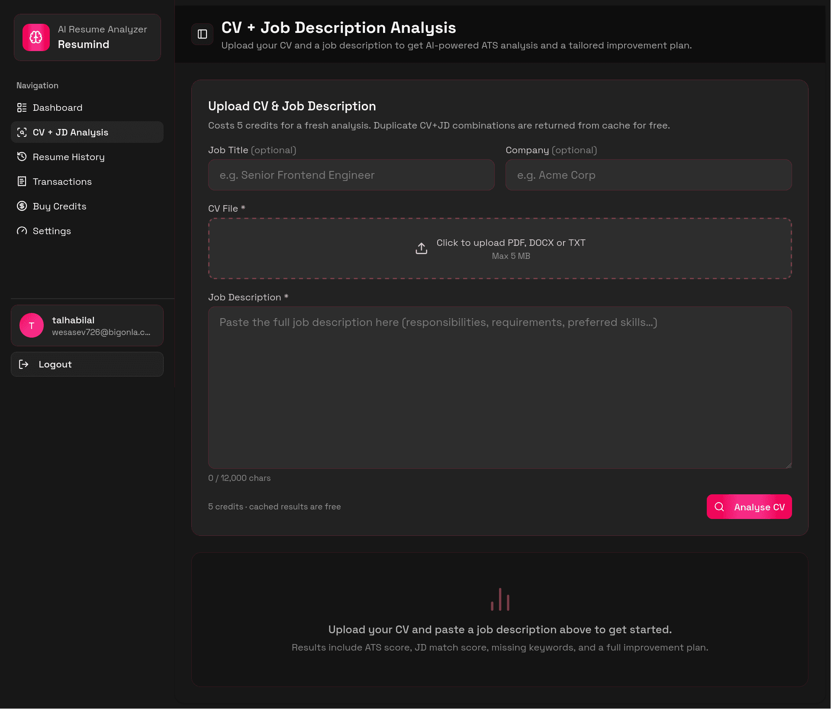Click '5 credits · cached results are free' text
This screenshot has height=709, width=831.
click(x=274, y=506)
